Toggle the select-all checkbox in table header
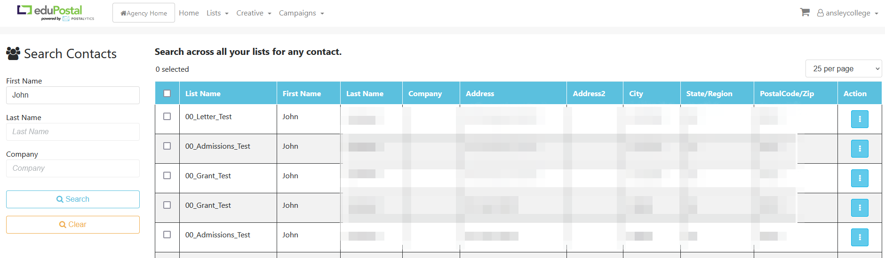 click(167, 93)
